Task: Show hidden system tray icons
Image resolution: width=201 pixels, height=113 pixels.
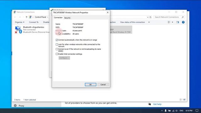Action: click(x=162, y=111)
